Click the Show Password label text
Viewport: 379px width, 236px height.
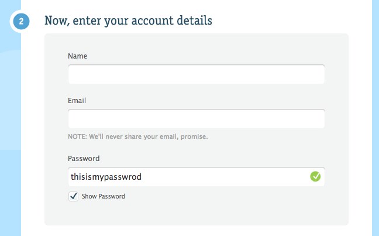pyautogui.click(x=103, y=196)
